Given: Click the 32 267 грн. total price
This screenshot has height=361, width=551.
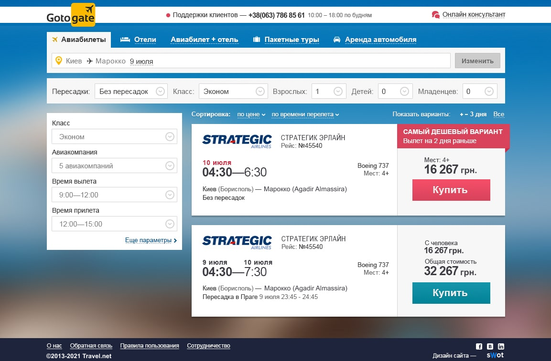Looking at the screenshot, I should (450, 271).
